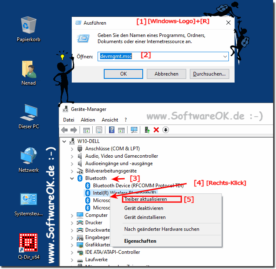Click the Properties sheet toolbar icon

(99, 130)
